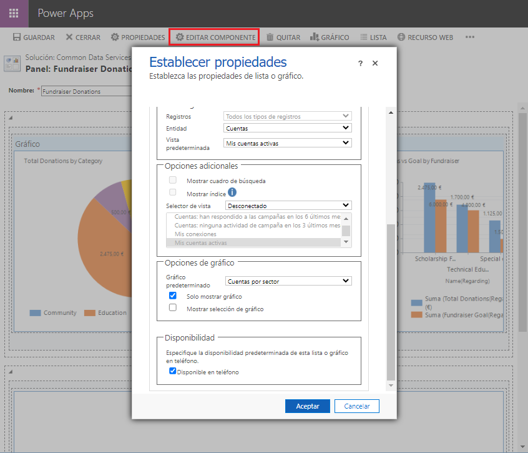
Task: Open the Vista predeterminada dropdown
Action: pos(288,143)
